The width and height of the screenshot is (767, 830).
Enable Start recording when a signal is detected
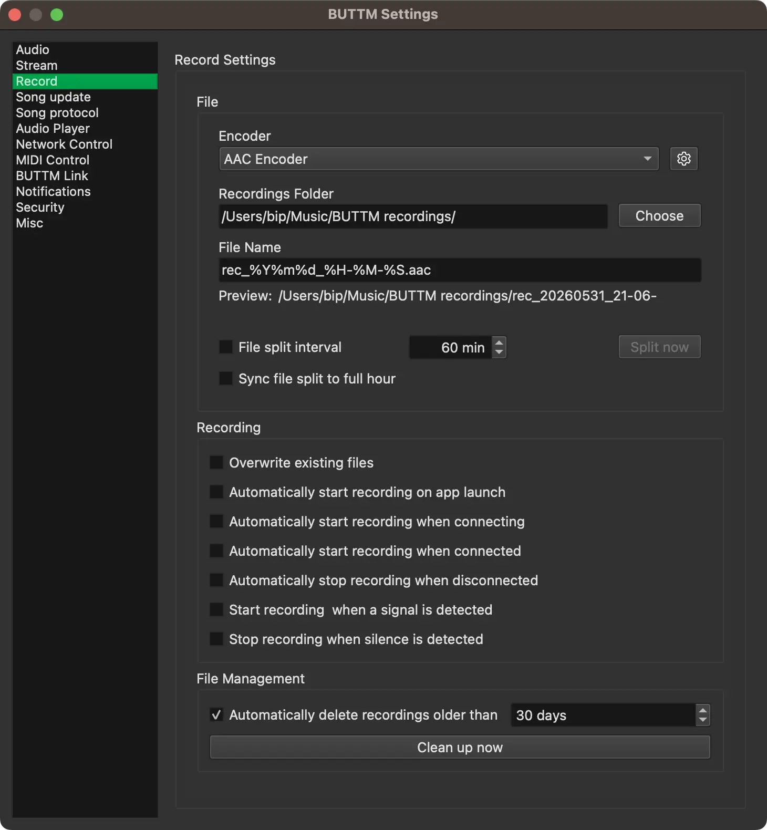point(216,609)
